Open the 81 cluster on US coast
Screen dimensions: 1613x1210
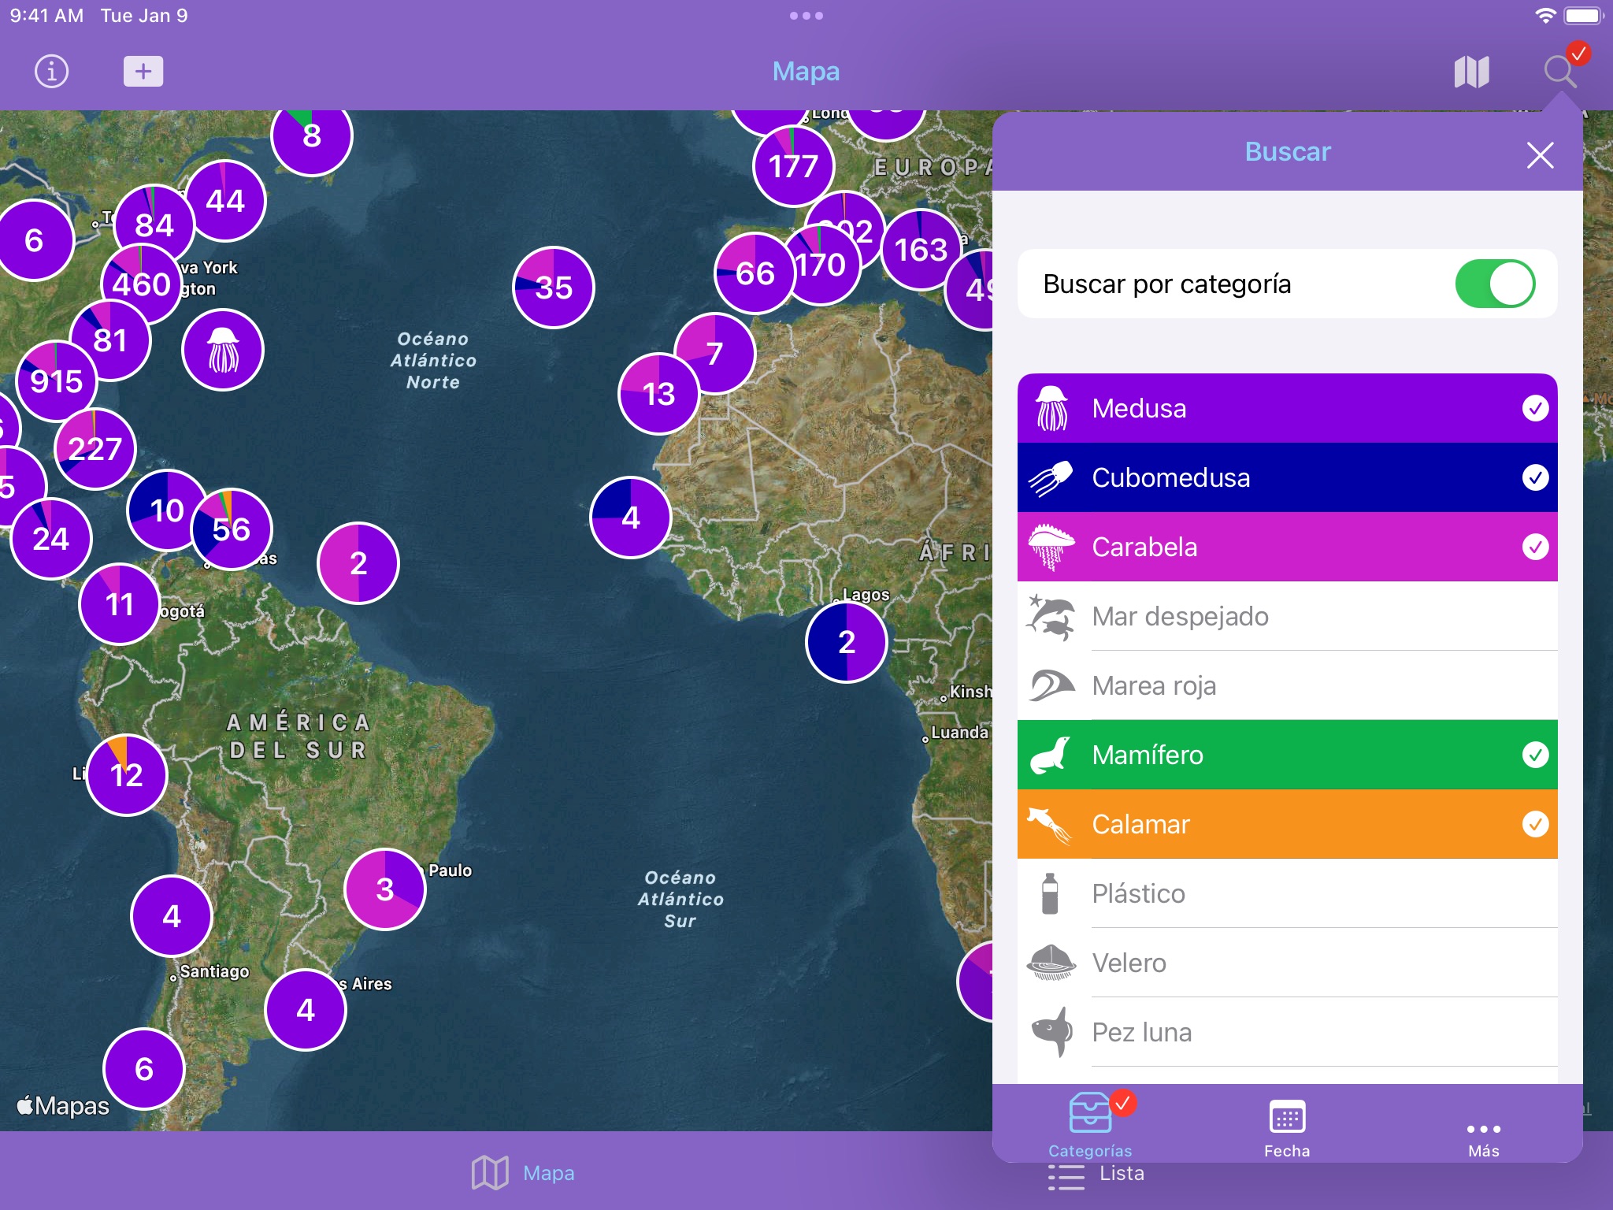pos(110,340)
